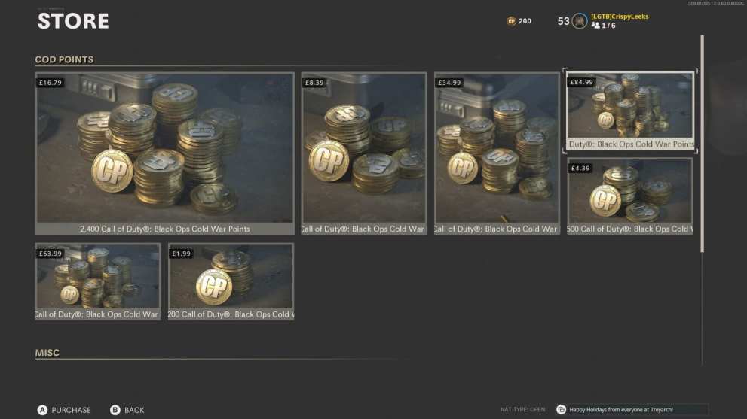Click the A button Purchase icon

pos(42,410)
